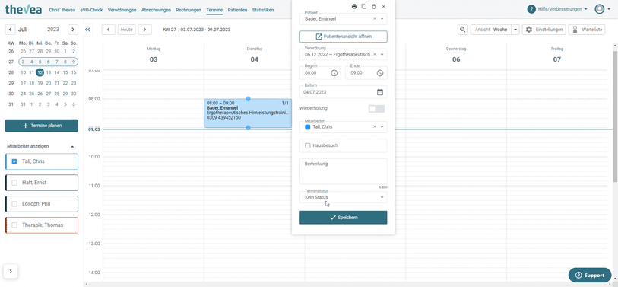Open the calendar search magnifier
618x287 pixels.
point(463,30)
